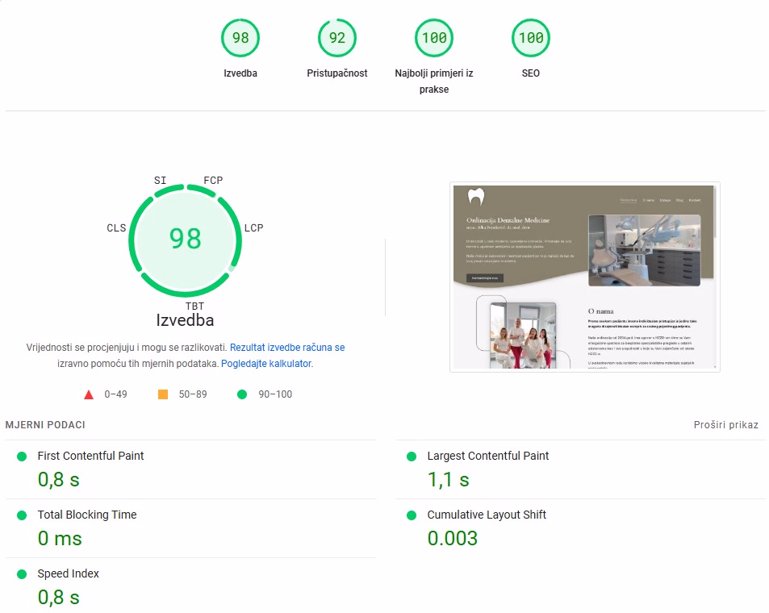The width and height of the screenshot is (769, 613).
Task: Click the large Izvedba heading under the gauge
Action: point(185,320)
